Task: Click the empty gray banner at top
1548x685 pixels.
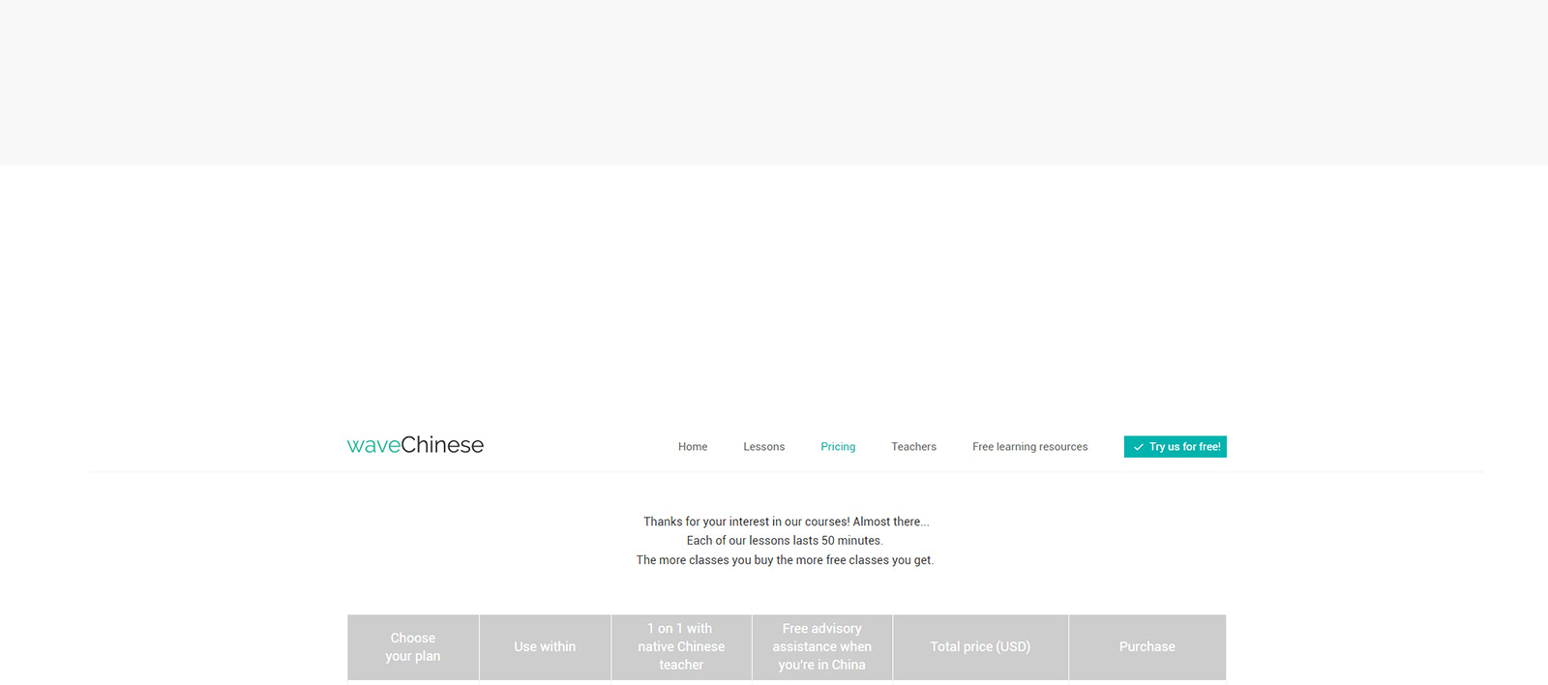Action: (774, 82)
